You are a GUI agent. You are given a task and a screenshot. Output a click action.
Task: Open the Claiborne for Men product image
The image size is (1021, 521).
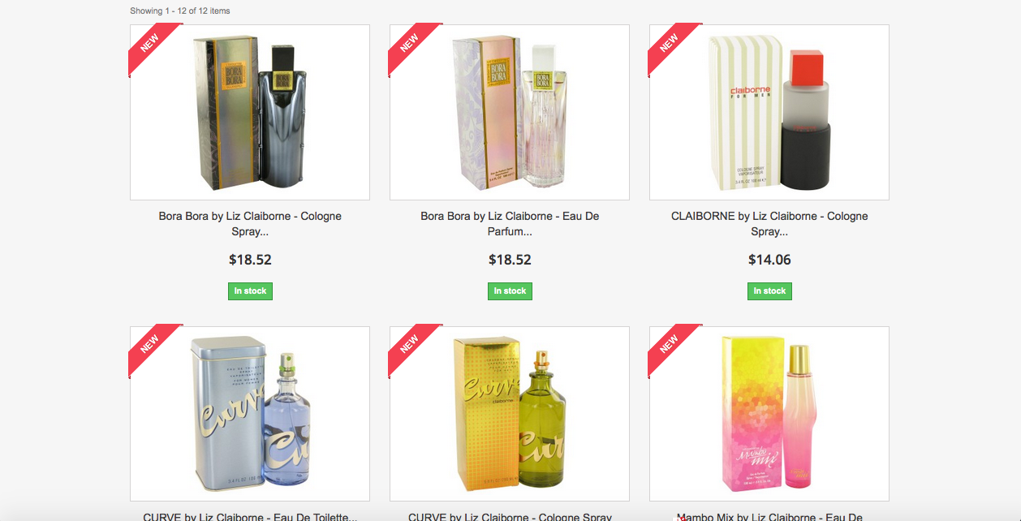(x=769, y=112)
